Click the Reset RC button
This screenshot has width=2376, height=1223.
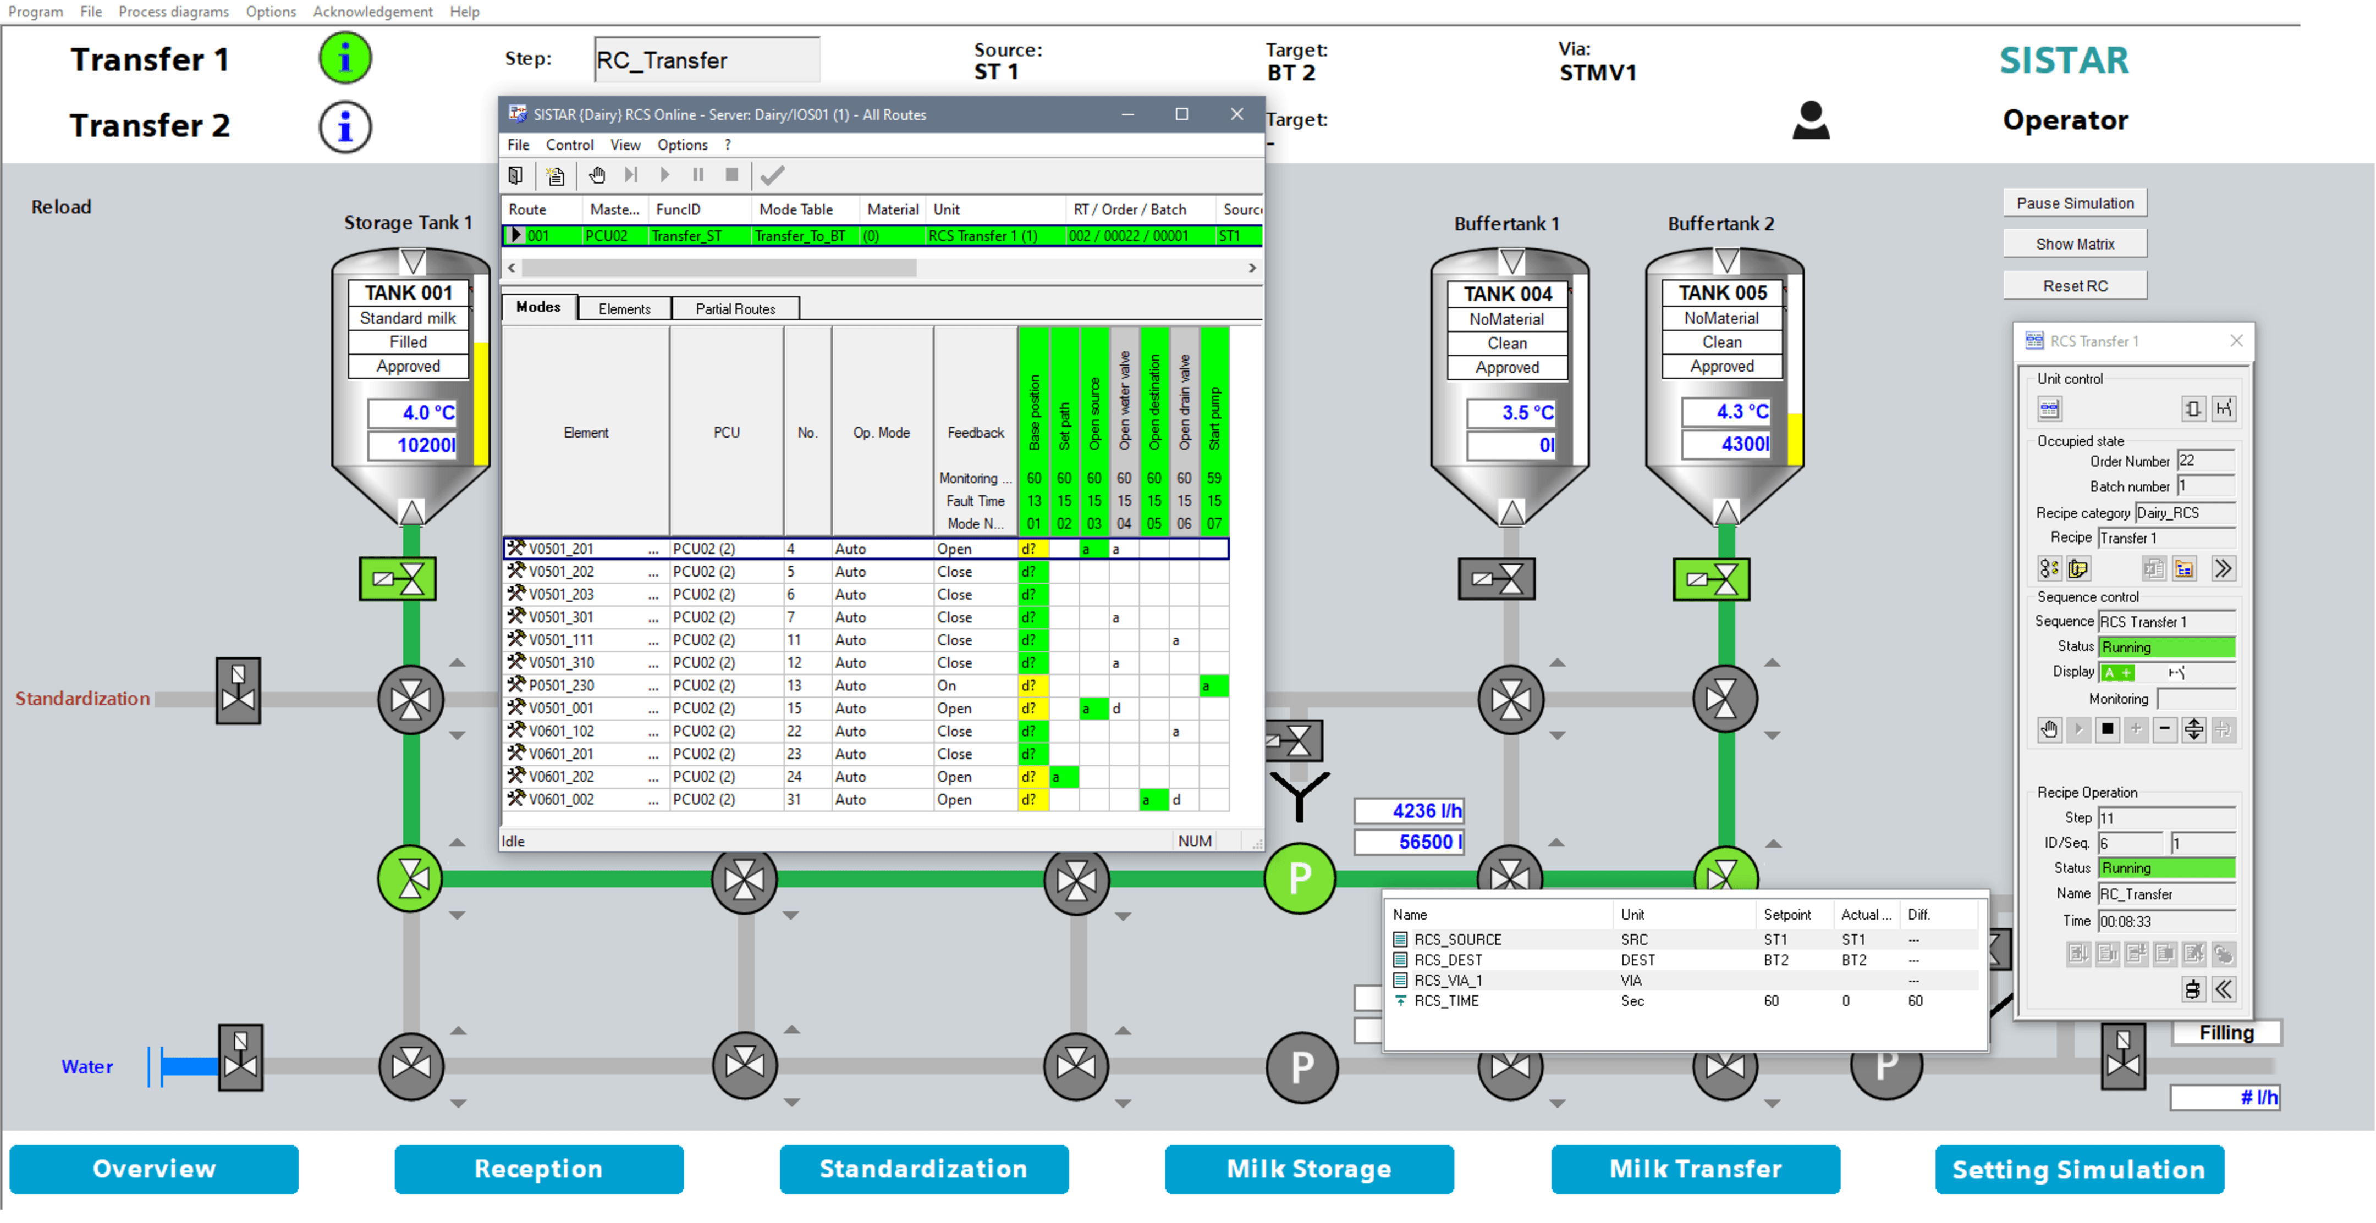click(x=2075, y=286)
